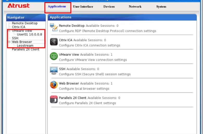Click the Applications panel header

point(122,17)
